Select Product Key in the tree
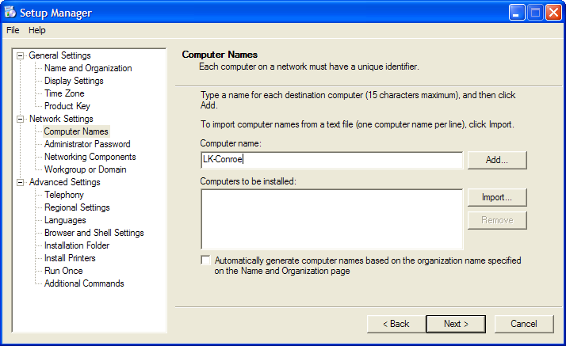The height and width of the screenshot is (346, 566). pos(67,106)
